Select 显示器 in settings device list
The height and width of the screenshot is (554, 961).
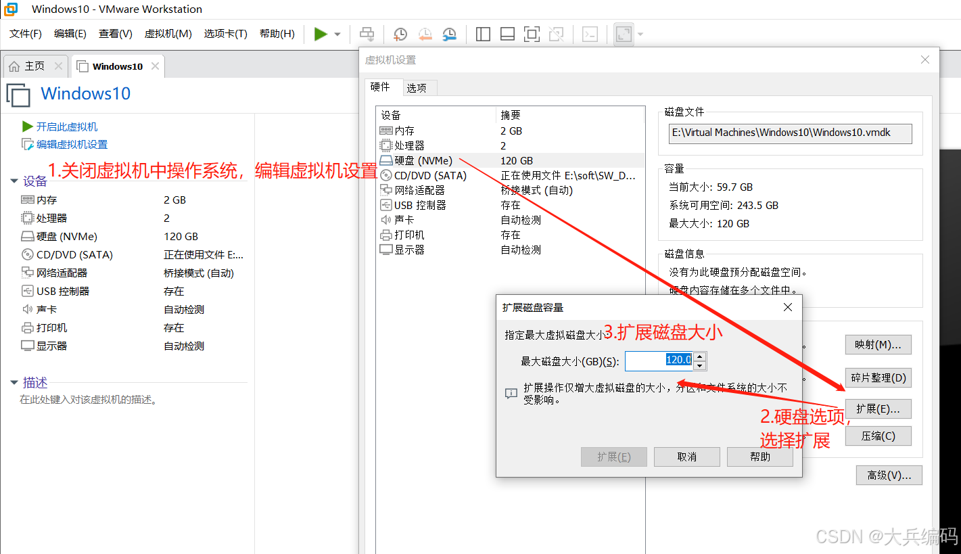(511, 250)
